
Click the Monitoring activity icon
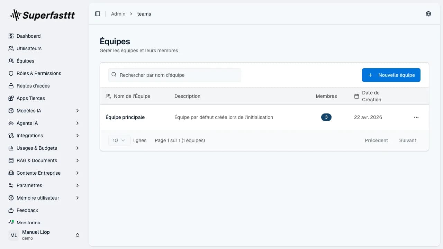coord(11,222)
